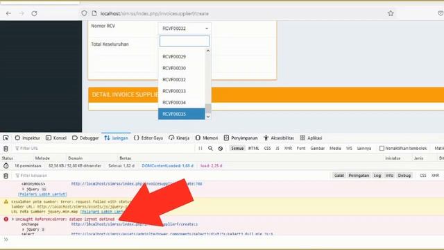Image resolution: width=444 pixels, height=250 pixels.
Task: Click the request blocking icon
Action: [x=221, y=148]
